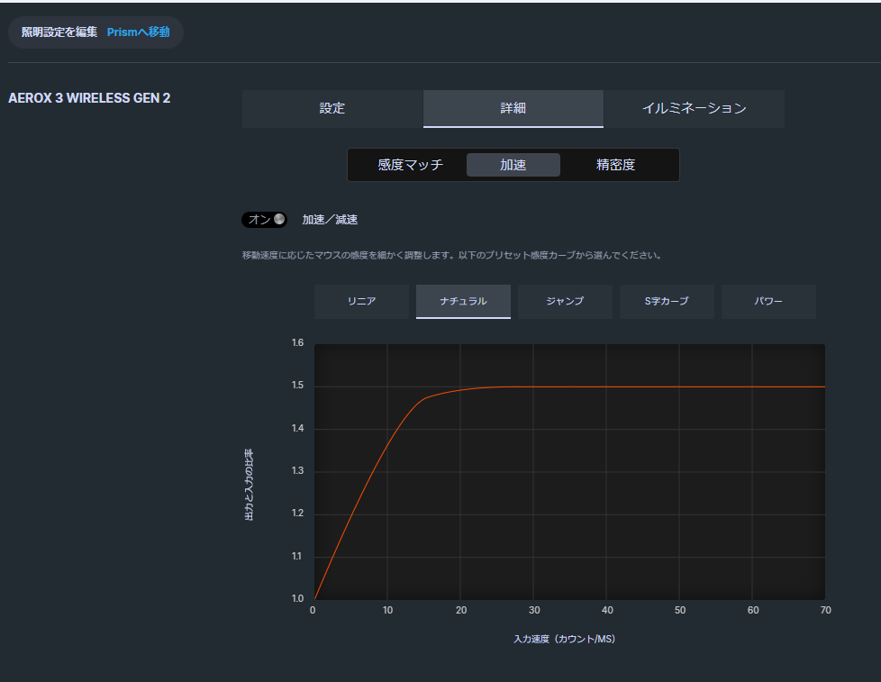Open the 設定 tab
881x682 pixels.
click(332, 108)
